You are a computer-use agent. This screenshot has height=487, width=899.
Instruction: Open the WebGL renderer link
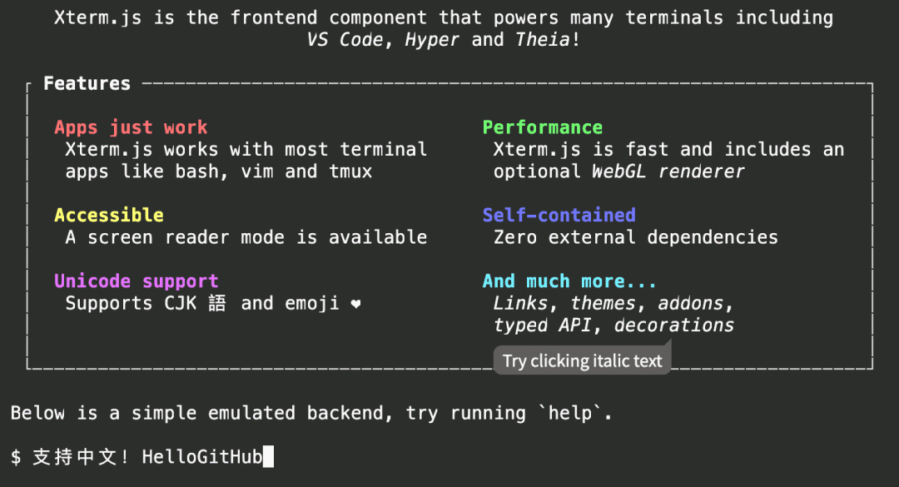click(x=668, y=171)
